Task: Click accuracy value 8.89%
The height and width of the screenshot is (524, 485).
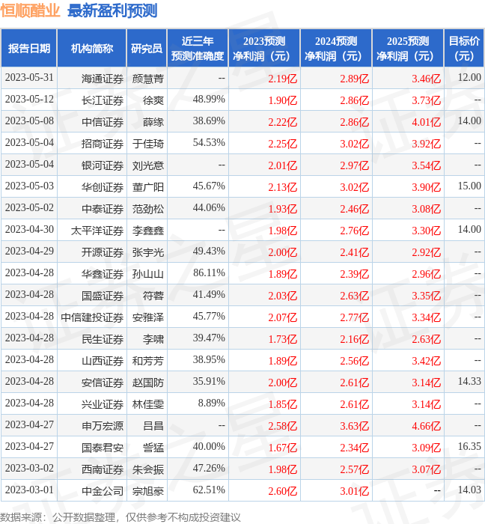Action: (x=211, y=403)
